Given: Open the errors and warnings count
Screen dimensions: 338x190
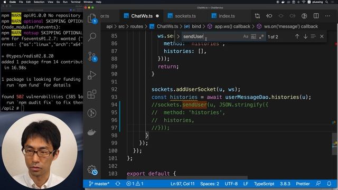Looking at the screenshot, I should (x=135, y=184).
